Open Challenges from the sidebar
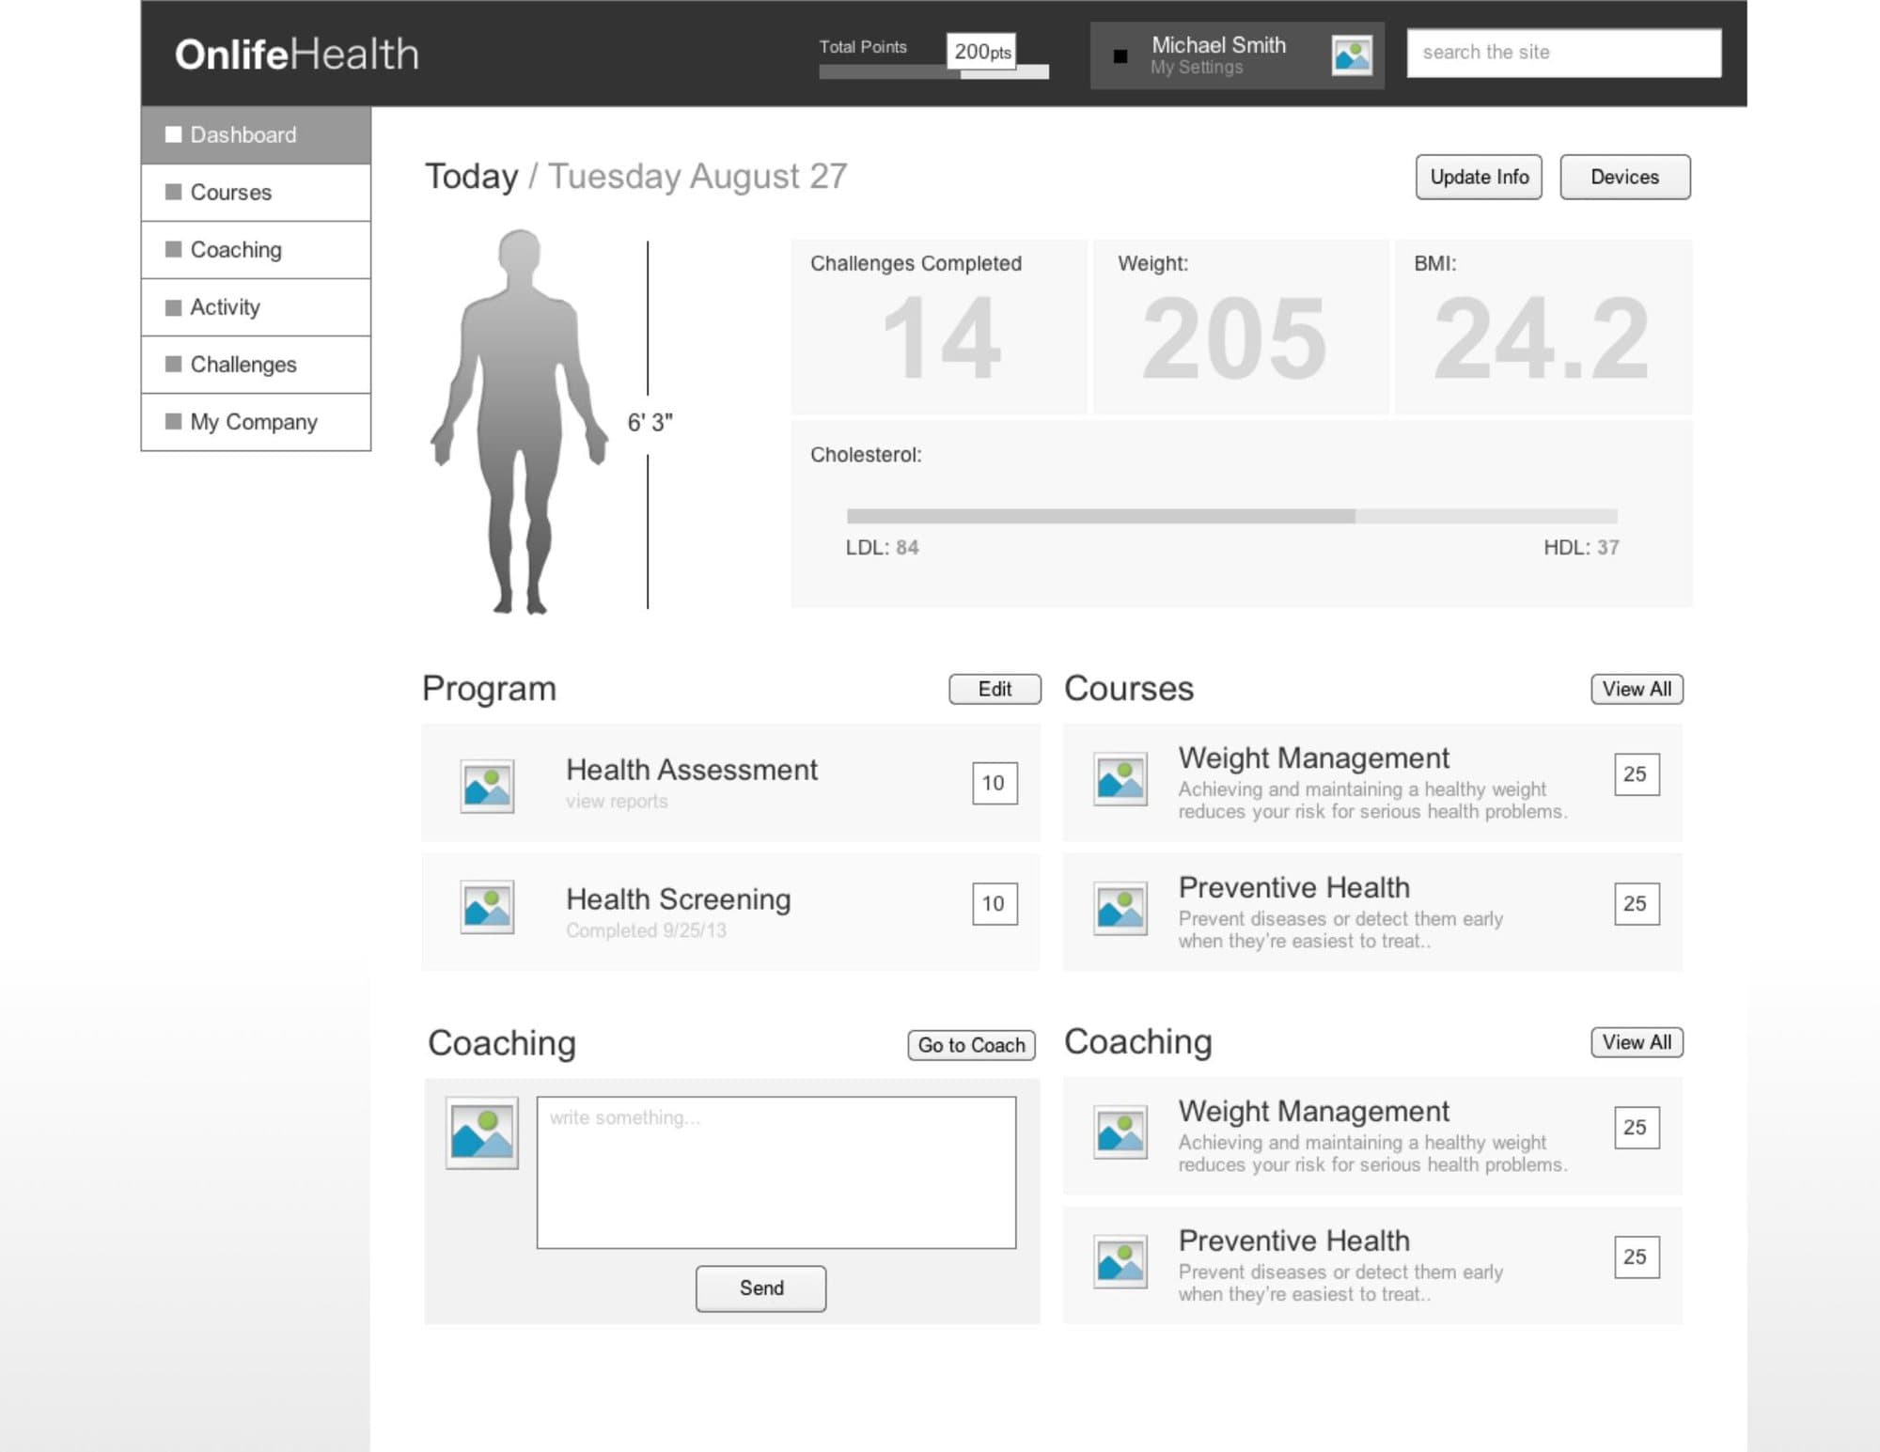Viewport: 1880px width, 1452px height. pos(256,365)
